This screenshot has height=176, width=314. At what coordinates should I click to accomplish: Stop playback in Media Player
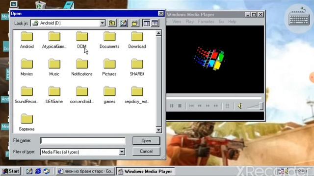180,106
